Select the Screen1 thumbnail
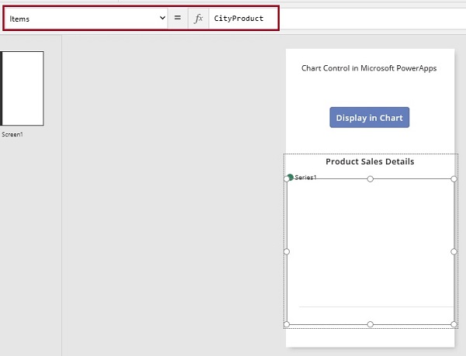 22,88
